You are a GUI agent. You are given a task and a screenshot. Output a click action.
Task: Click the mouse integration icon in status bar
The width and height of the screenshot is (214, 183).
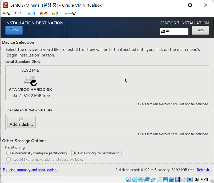[x=184, y=180]
